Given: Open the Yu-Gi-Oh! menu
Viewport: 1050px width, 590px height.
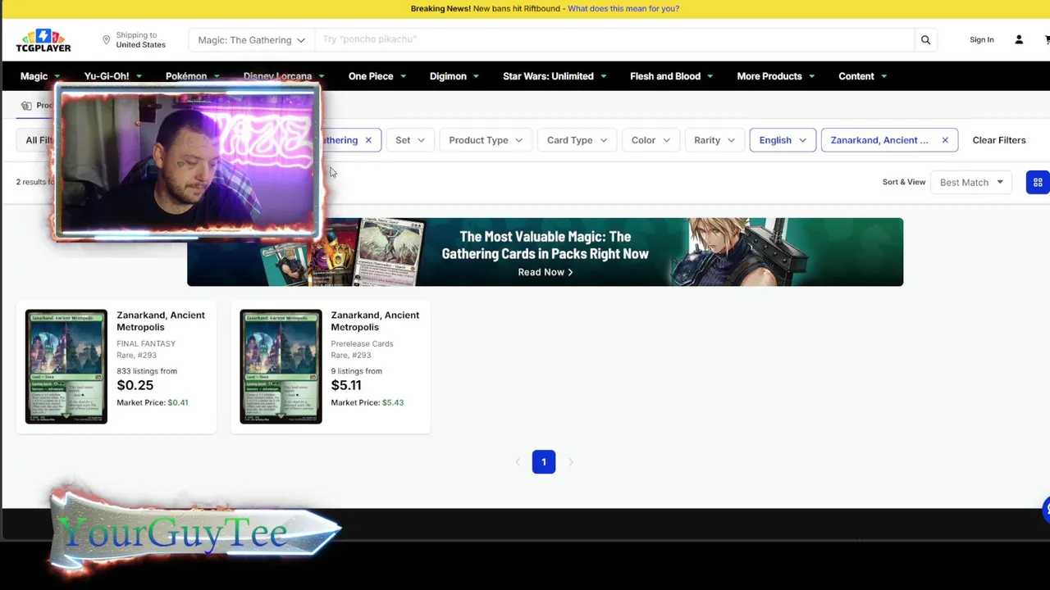Looking at the screenshot, I should (x=113, y=76).
